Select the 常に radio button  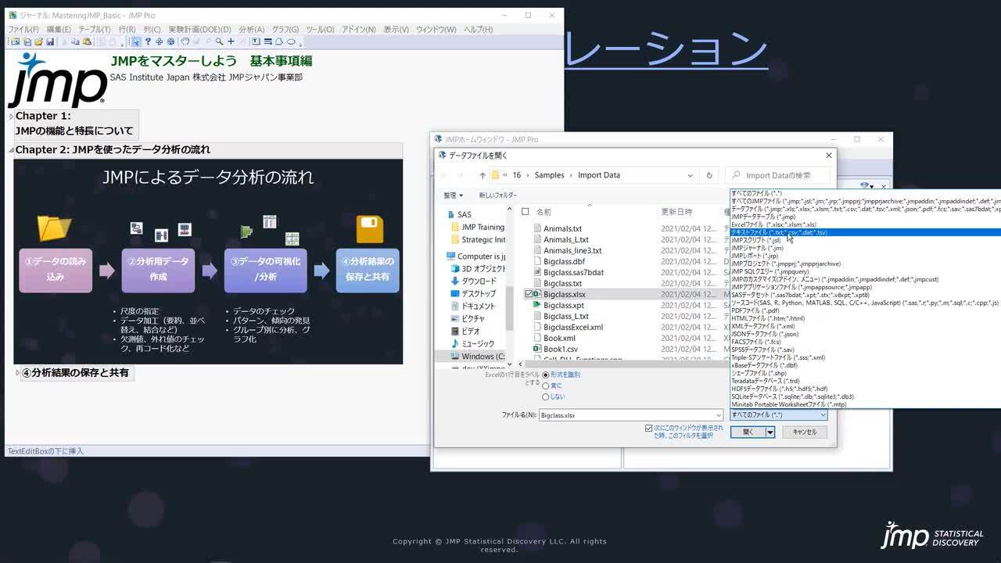coord(546,385)
